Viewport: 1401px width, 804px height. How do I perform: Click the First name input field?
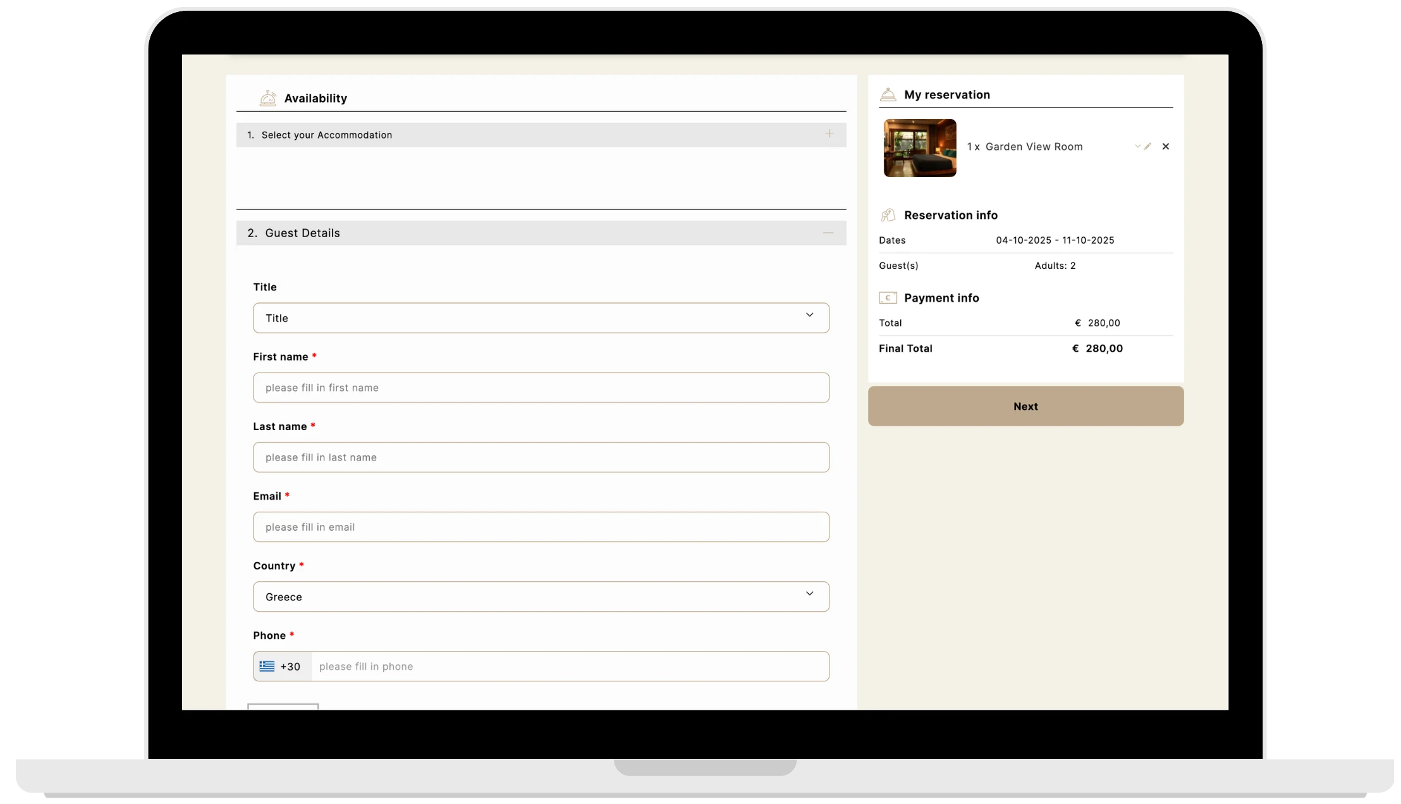pos(541,388)
